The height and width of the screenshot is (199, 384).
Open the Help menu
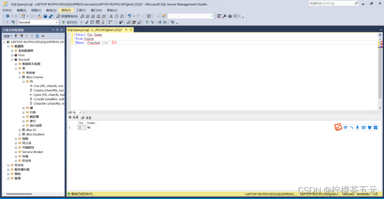112,10
